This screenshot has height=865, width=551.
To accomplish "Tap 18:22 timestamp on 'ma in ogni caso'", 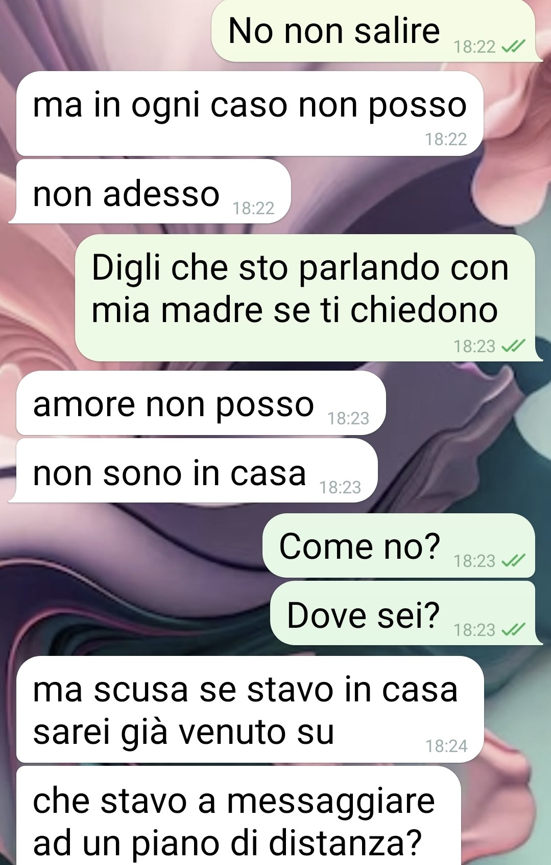I will [x=446, y=139].
